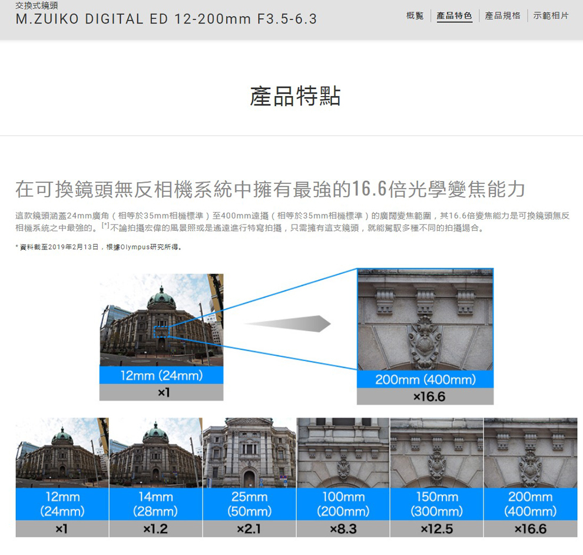Select the 100mm (200mm) sample thumbnail
Screen dimensions: 583x555
pyautogui.click(x=343, y=452)
